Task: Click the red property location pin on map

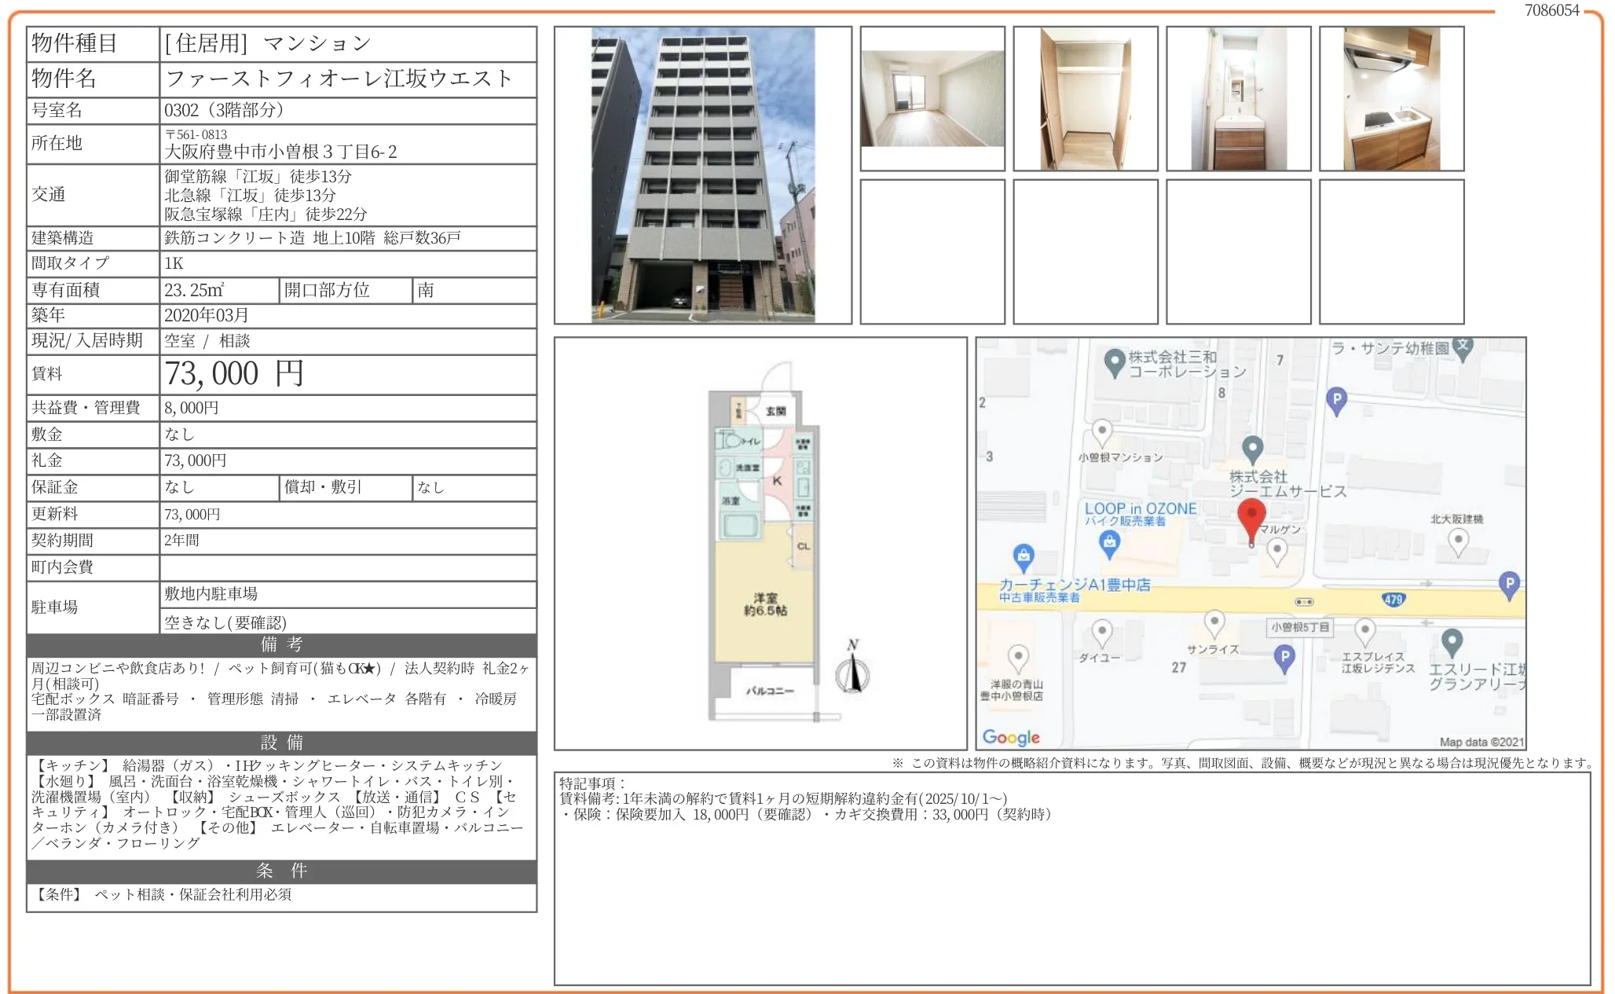Action: tap(1251, 519)
